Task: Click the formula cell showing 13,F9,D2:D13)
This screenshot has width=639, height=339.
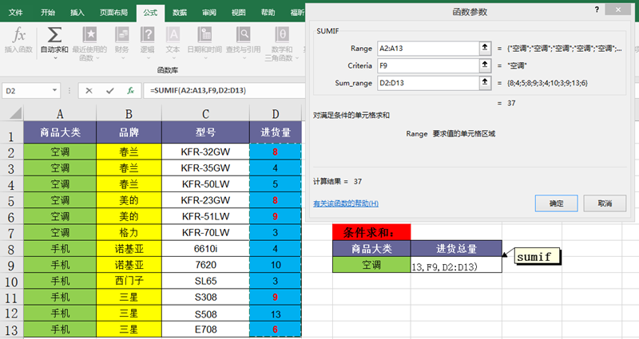Action: click(456, 265)
